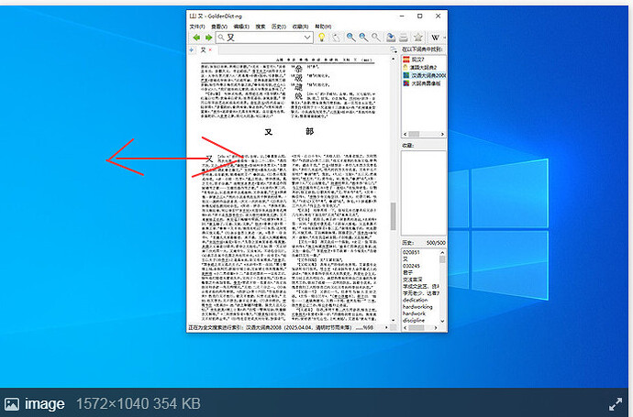This screenshot has height=417, width=633.
Task: Click the image file icon in footer
Action: click(x=12, y=403)
